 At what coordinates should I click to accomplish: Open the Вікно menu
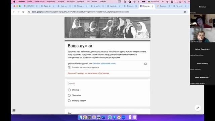(x=94, y=2)
